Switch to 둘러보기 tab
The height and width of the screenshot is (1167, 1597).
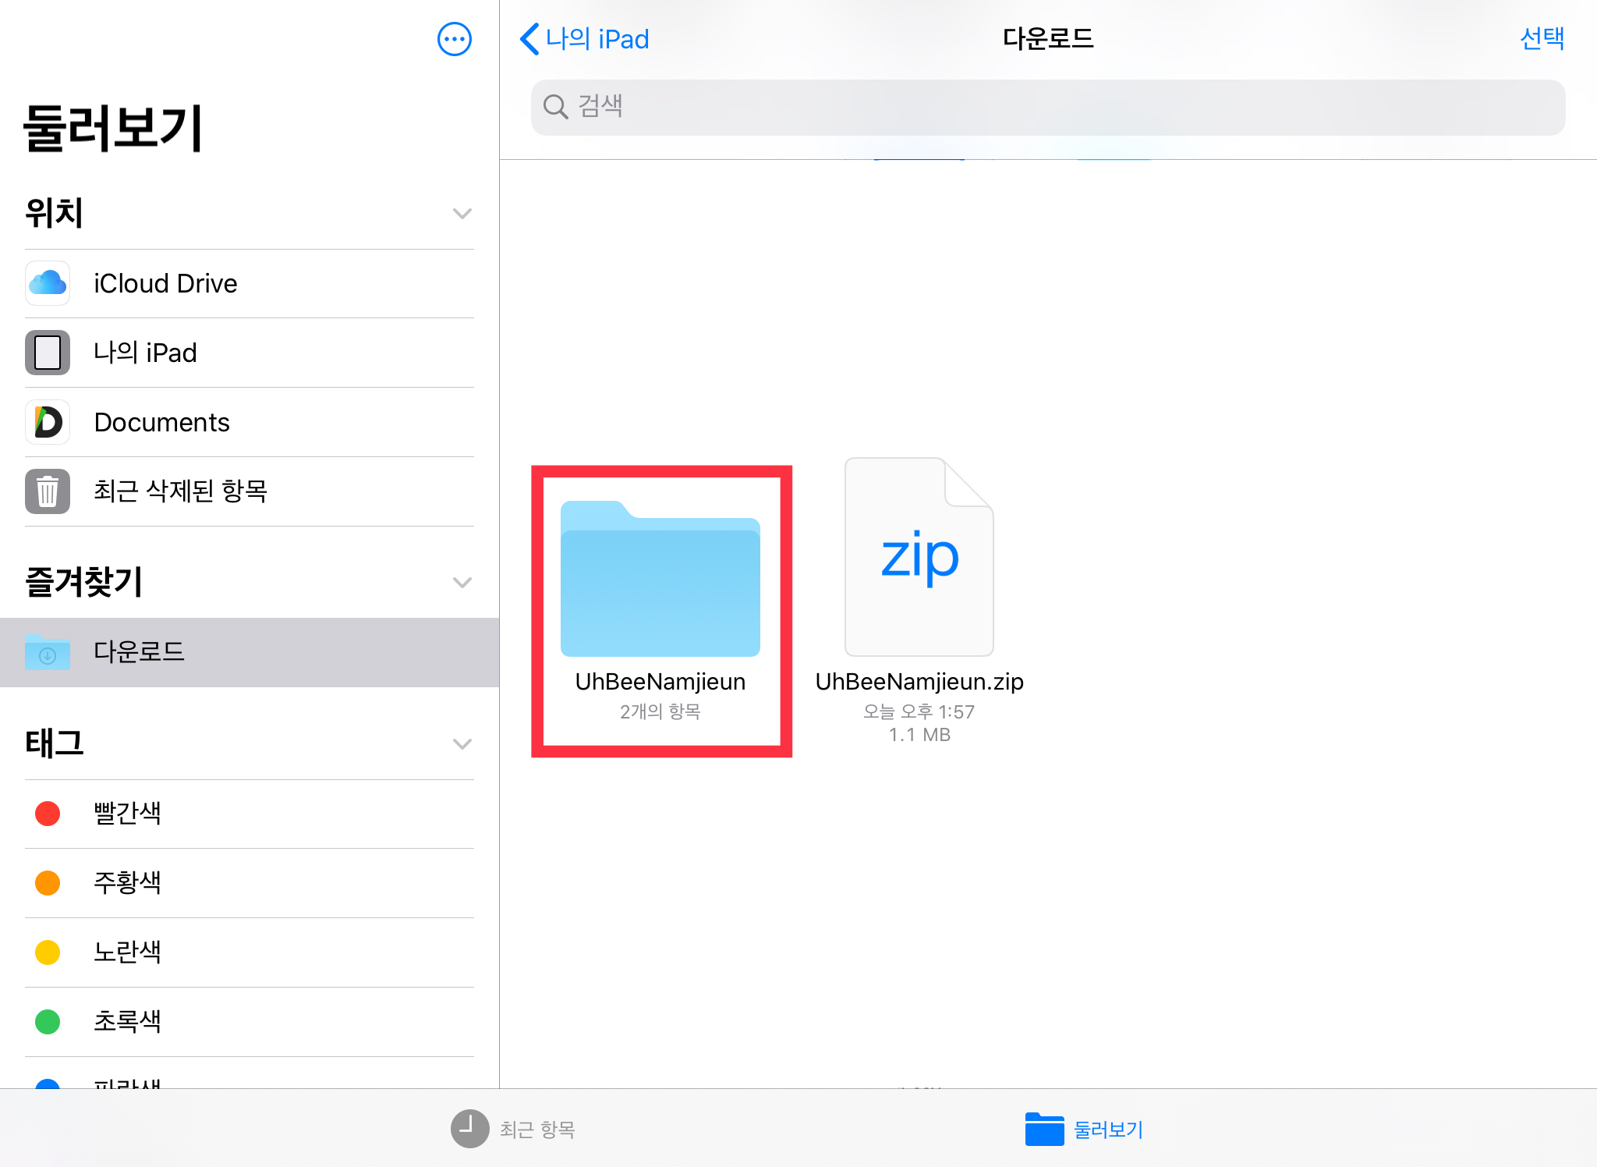pyautogui.click(x=1084, y=1129)
